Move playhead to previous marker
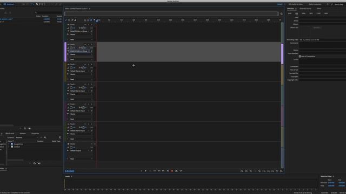346x194 pixels. click(x=155, y=171)
